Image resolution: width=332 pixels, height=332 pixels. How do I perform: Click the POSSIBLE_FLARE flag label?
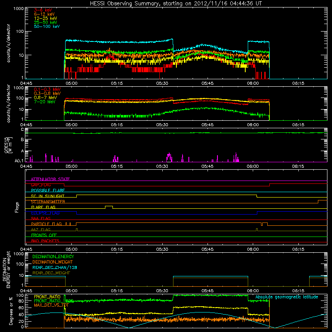48,190
